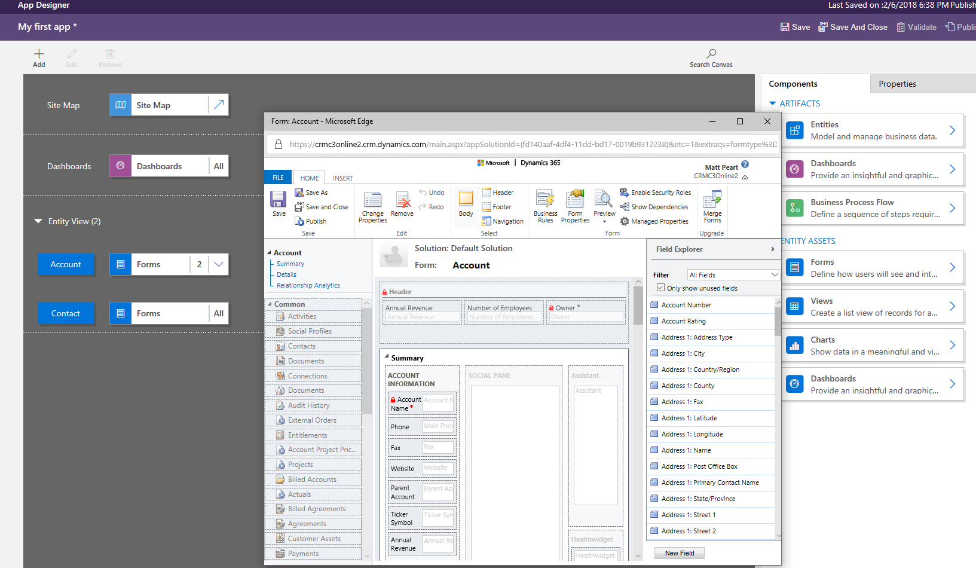Click the Add icon in App Designer toolbar
The width and height of the screenshot is (976, 568).
coord(39,54)
